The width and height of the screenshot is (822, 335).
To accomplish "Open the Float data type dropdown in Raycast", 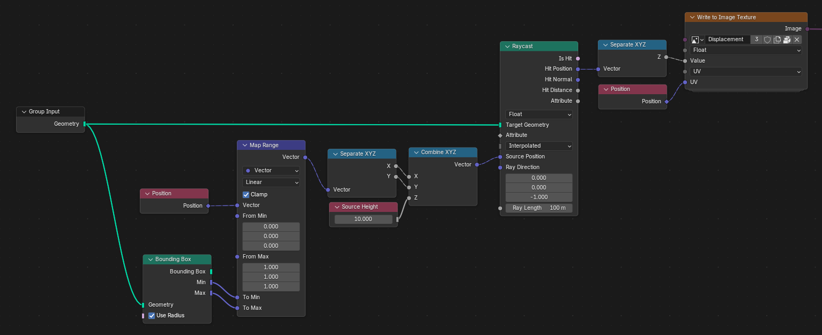I will 539,115.
